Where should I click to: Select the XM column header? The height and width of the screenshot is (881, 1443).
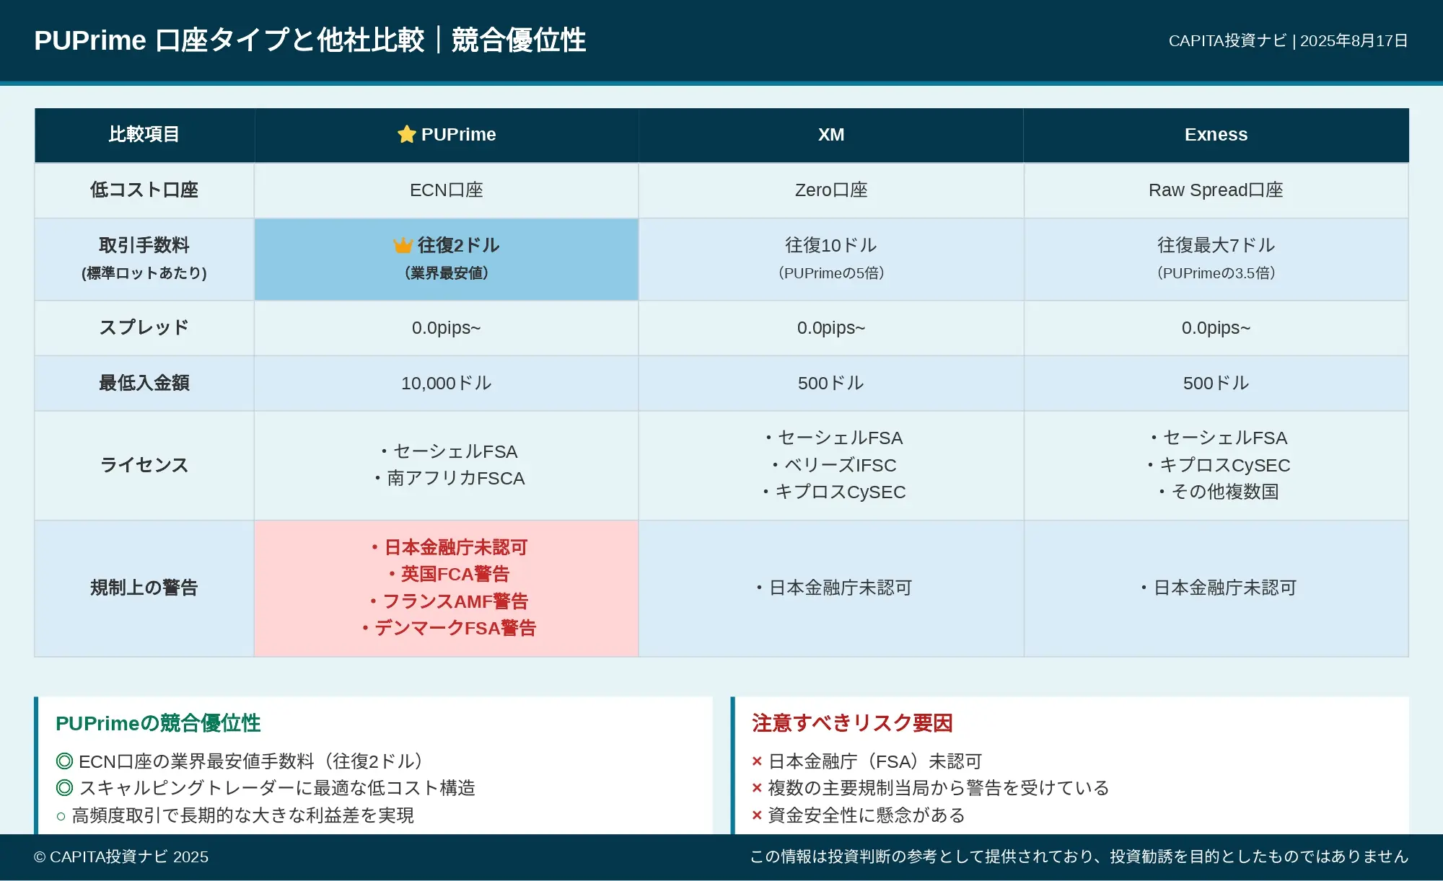click(831, 135)
